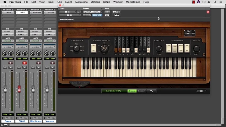Record-enable the Boom track
226x127 pixels.
[10, 63]
